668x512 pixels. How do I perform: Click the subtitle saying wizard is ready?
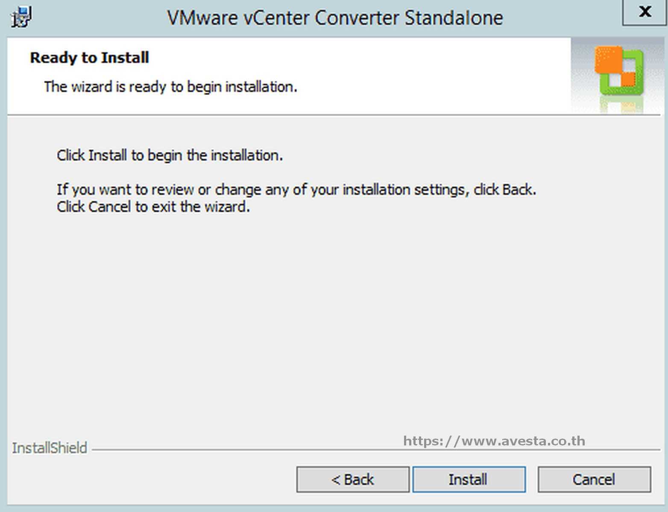tap(171, 87)
